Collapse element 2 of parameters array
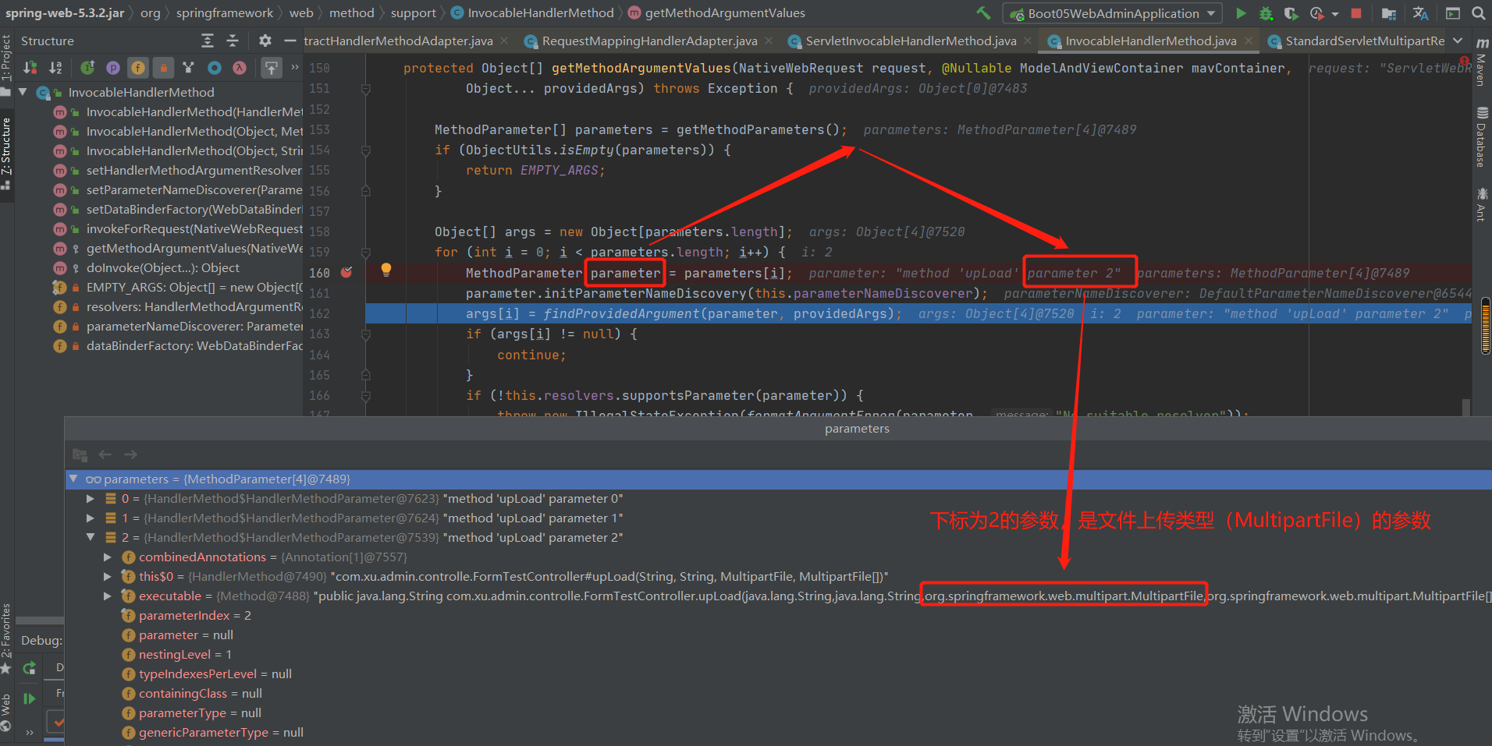Viewport: 1492px width, 746px height. pos(91,537)
